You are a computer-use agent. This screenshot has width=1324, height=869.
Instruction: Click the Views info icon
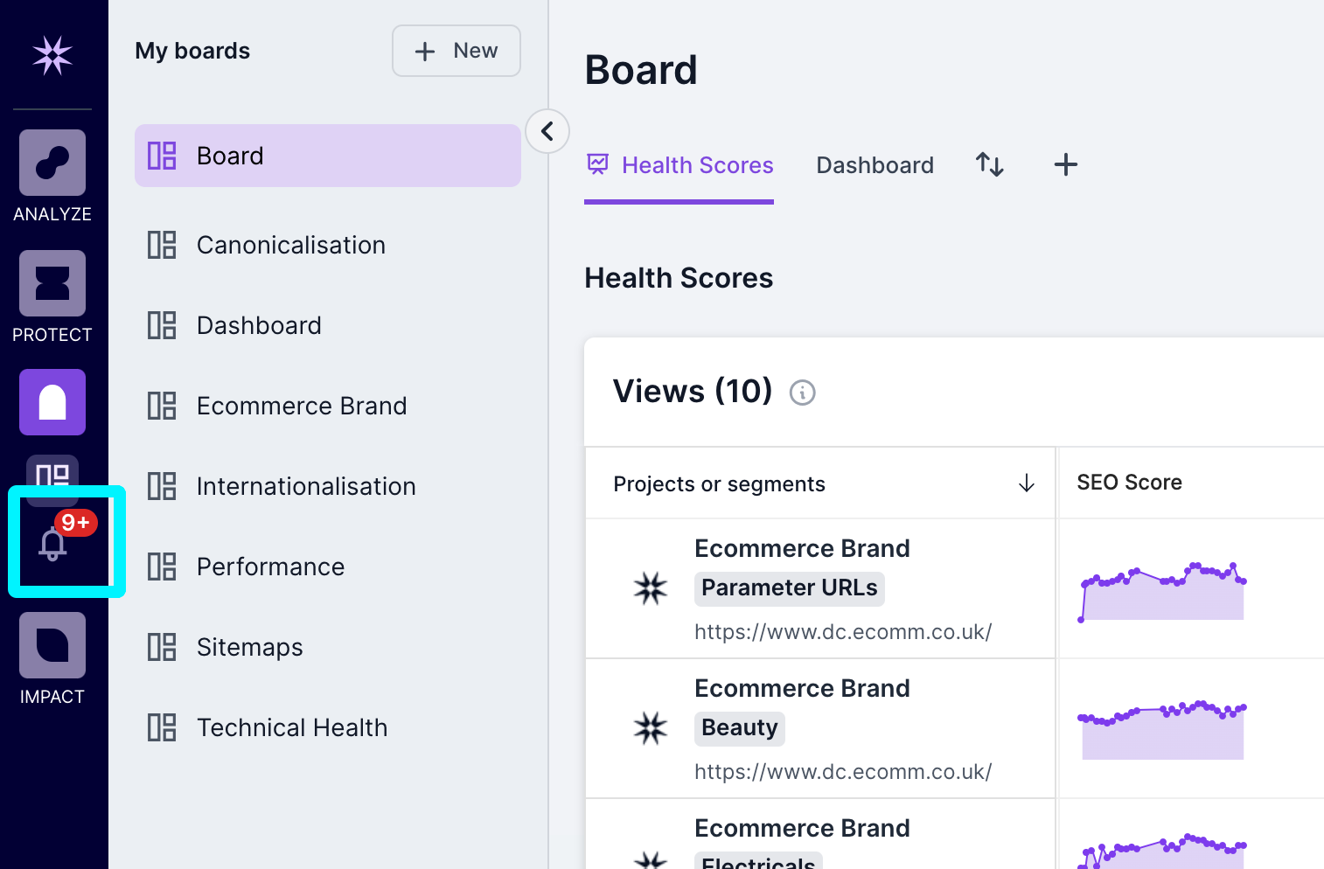tap(802, 393)
